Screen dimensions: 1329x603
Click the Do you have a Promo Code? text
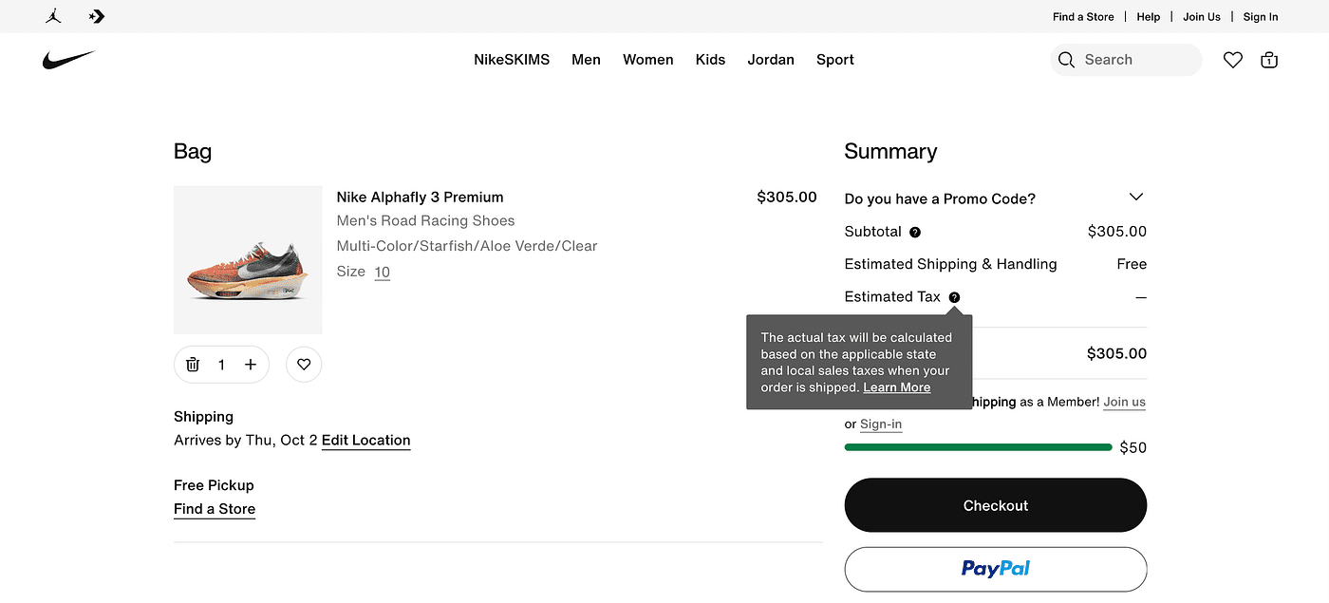click(x=940, y=198)
